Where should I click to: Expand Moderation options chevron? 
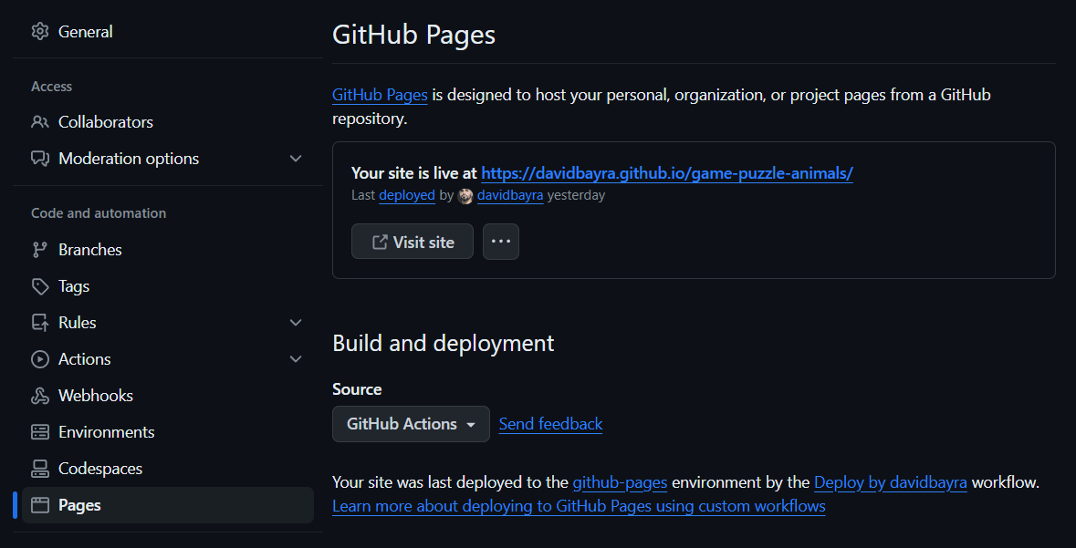coord(296,159)
